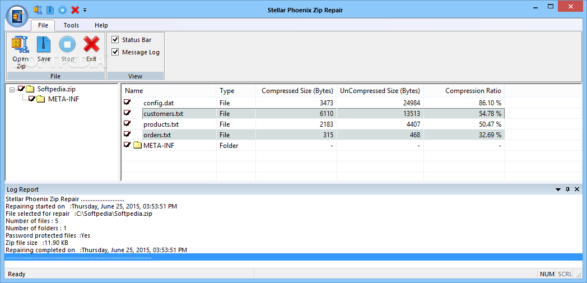Click the Open Zip ribbon button

20,53
